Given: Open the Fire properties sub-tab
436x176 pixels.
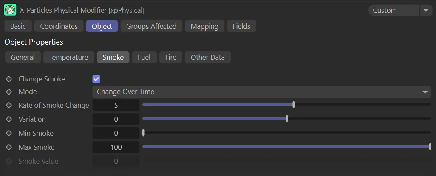Looking at the screenshot, I should click(170, 57).
